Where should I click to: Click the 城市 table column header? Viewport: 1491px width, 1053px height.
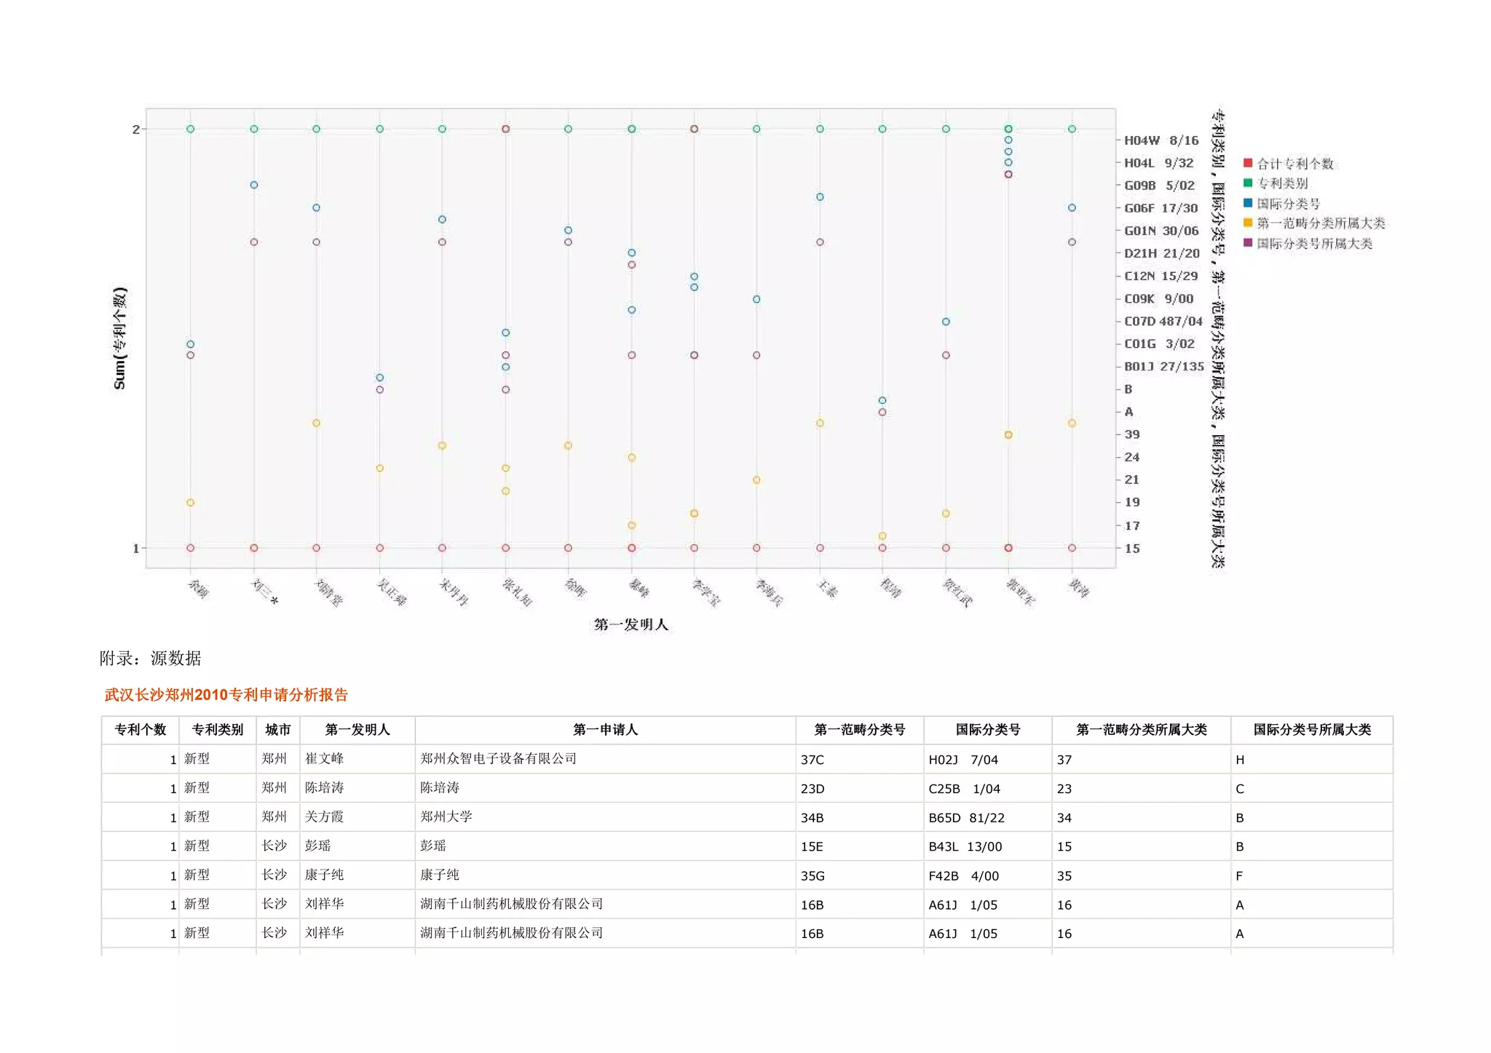coord(277,730)
